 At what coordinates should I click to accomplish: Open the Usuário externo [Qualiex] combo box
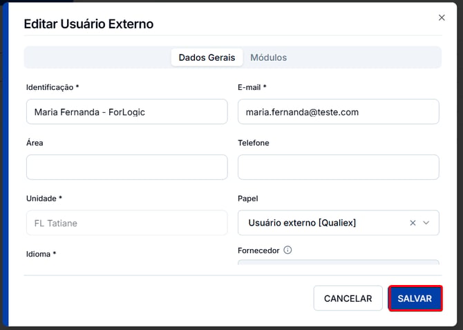338,223
